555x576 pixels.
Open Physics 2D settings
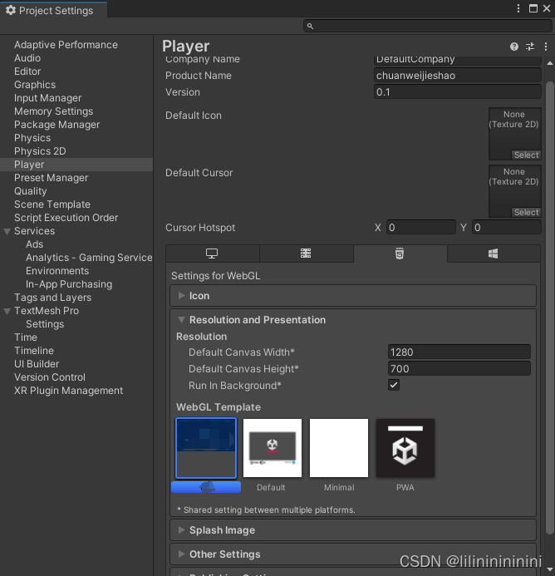(40, 151)
